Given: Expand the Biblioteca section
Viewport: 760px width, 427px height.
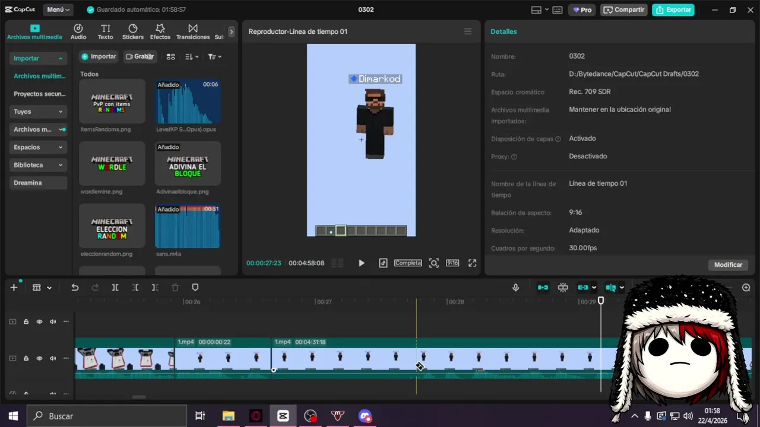Looking at the screenshot, I should (x=39, y=165).
